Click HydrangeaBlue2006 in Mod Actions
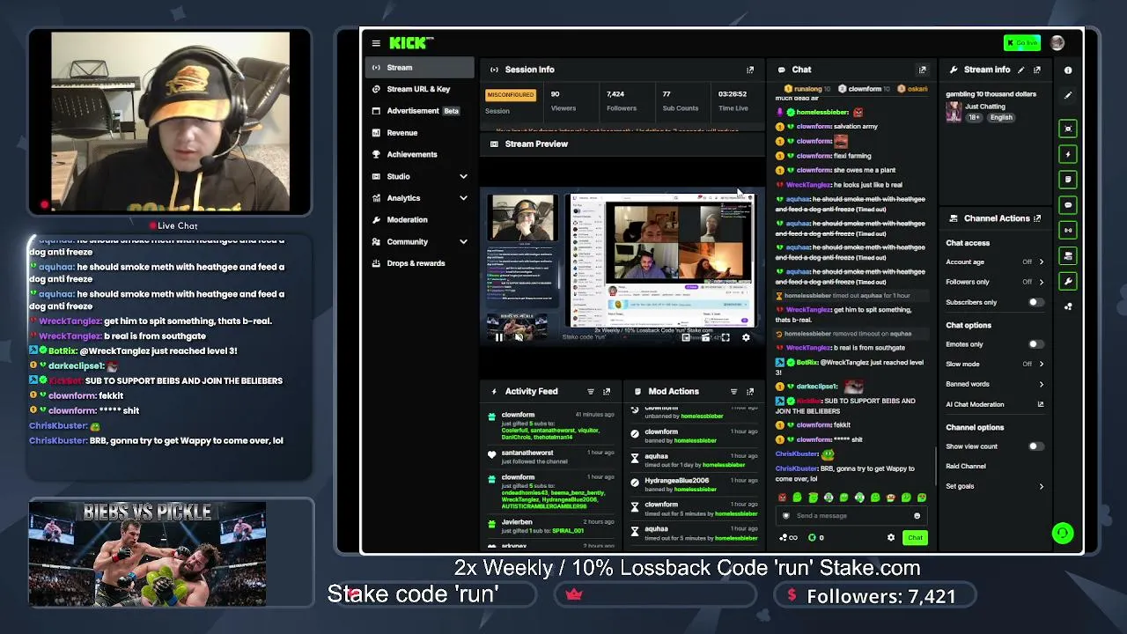The height and width of the screenshot is (634, 1127). tap(677, 481)
